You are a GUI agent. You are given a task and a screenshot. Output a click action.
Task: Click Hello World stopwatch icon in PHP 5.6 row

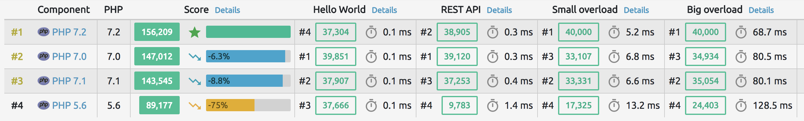tap(371, 105)
